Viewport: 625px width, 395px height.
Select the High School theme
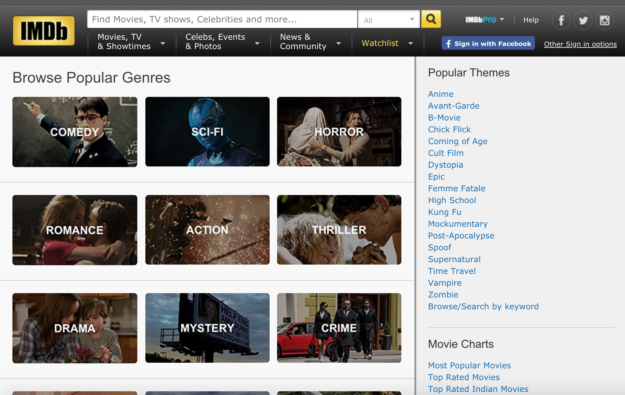[x=452, y=200]
